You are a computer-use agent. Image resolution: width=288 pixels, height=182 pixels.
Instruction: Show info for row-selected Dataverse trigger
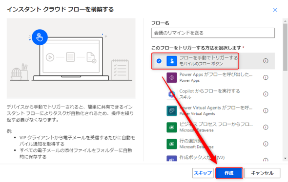point(266,144)
